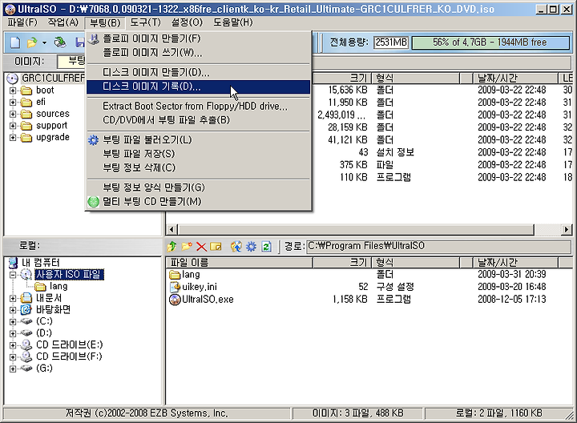Click the upgrade folder icon in image tree
Screen dimensions: 577x423
coord(26,138)
